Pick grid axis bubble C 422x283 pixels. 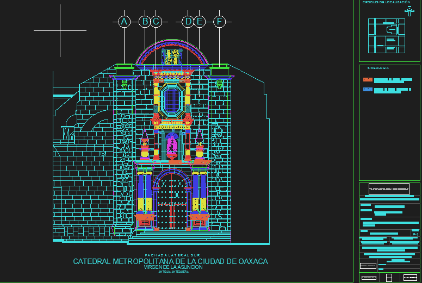[x=156, y=22]
